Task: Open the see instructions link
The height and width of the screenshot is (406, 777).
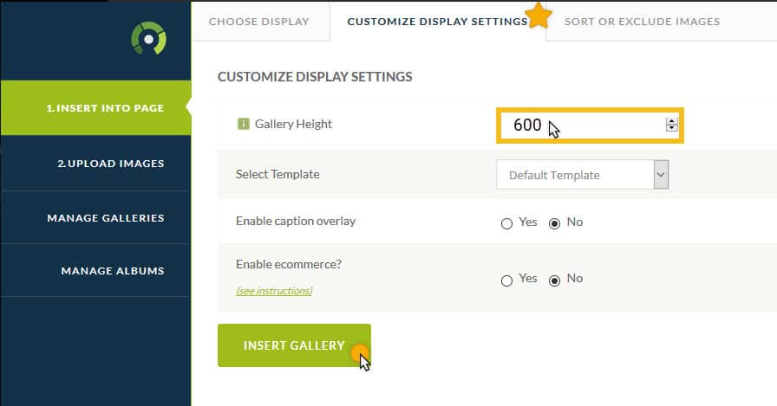Action: pyautogui.click(x=274, y=291)
